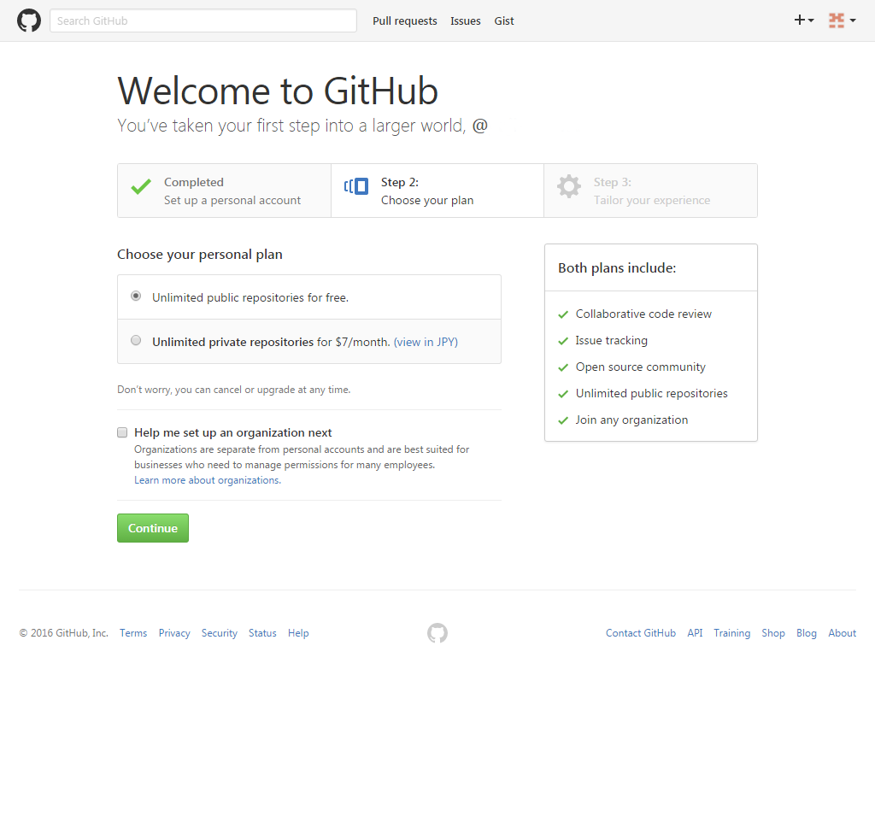Open the Status footer link
This screenshot has width=875, height=816.
coord(262,633)
